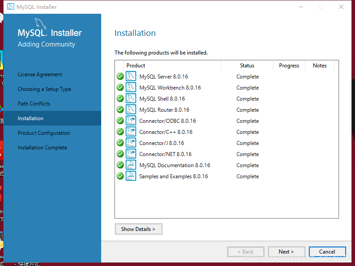Click the Connector/NET 8.0.16 product icon
The image size is (355, 266).
click(x=130, y=154)
